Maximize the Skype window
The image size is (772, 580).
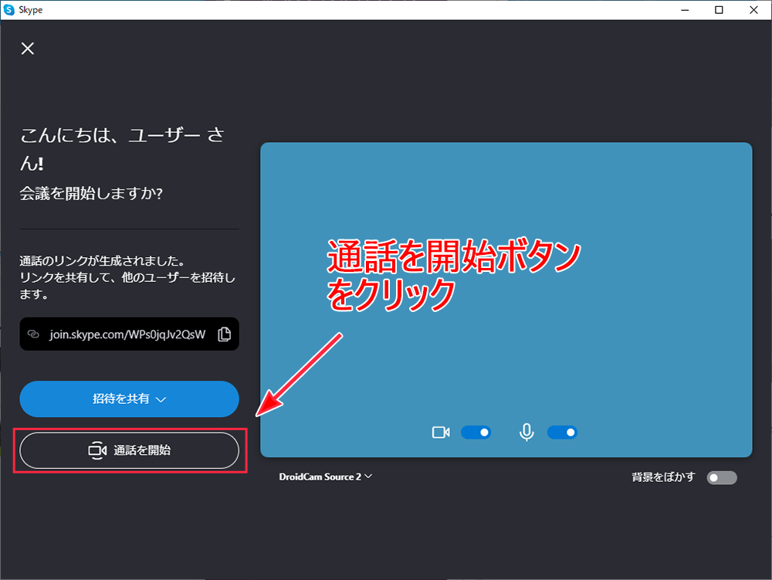point(719,9)
